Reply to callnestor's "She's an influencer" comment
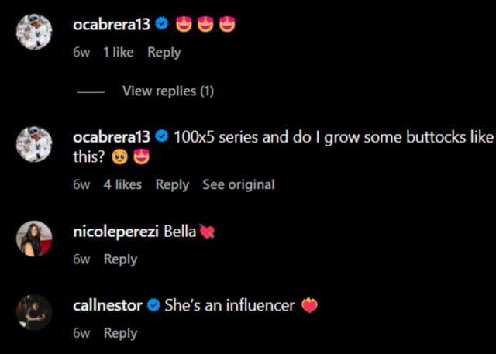 [120, 333]
